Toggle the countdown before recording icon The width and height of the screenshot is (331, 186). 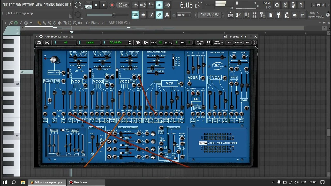tap(151, 5)
